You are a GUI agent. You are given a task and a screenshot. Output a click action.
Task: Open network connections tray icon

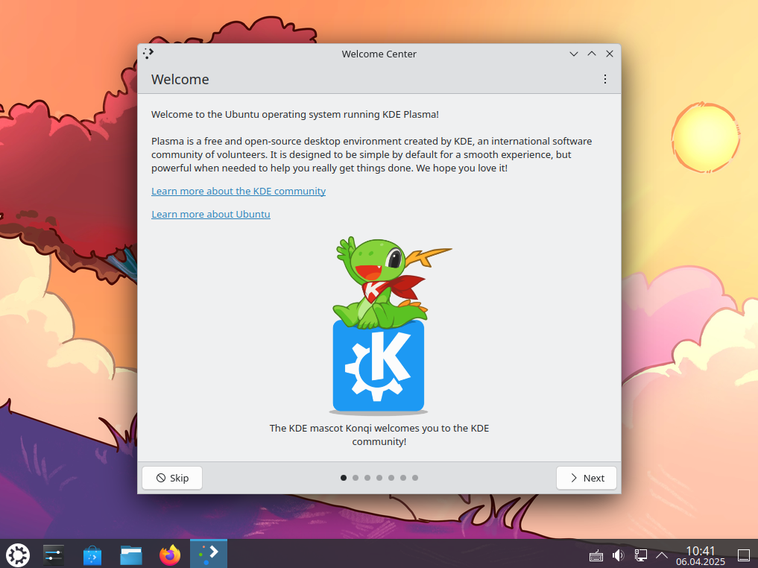point(640,555)
